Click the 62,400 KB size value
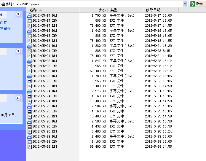This screenshot has width=206, height=161. [98, 71]
